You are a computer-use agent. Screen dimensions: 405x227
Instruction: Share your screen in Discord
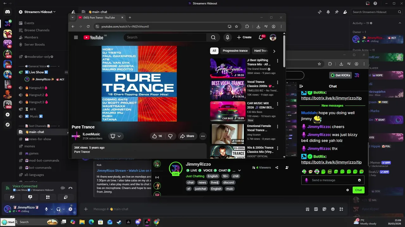(x=30, y=197)
